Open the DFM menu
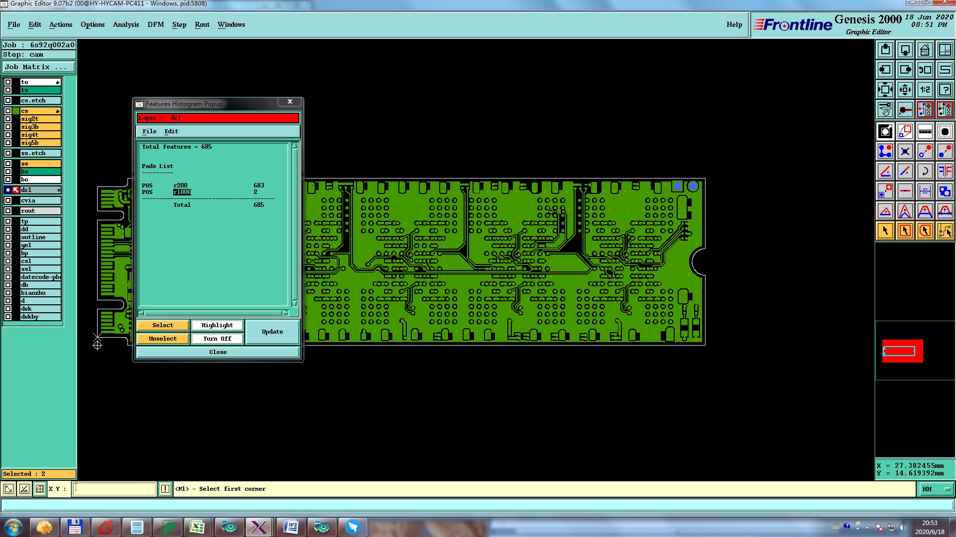The height and width of the screenshot is (537, 956). tap(155, 24)
